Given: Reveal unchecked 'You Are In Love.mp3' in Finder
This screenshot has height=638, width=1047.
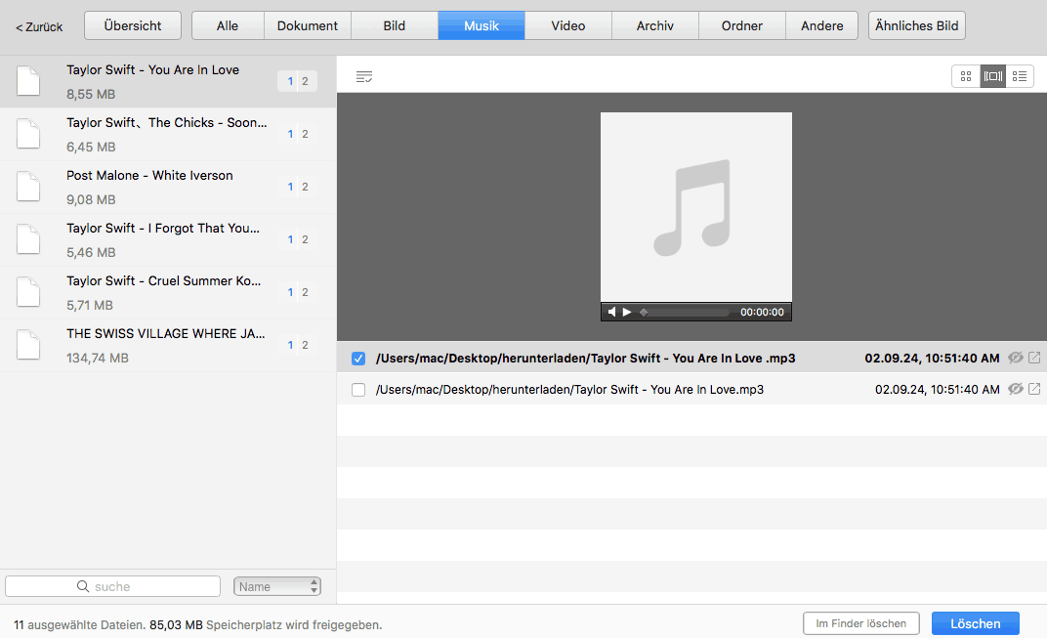Looking at the screenshot, I should 1034,389.
